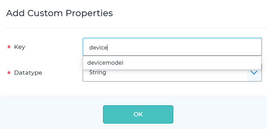Click the Add Custom Properties heading
Viewport: 267px width, 129px height.
[59, 13]
